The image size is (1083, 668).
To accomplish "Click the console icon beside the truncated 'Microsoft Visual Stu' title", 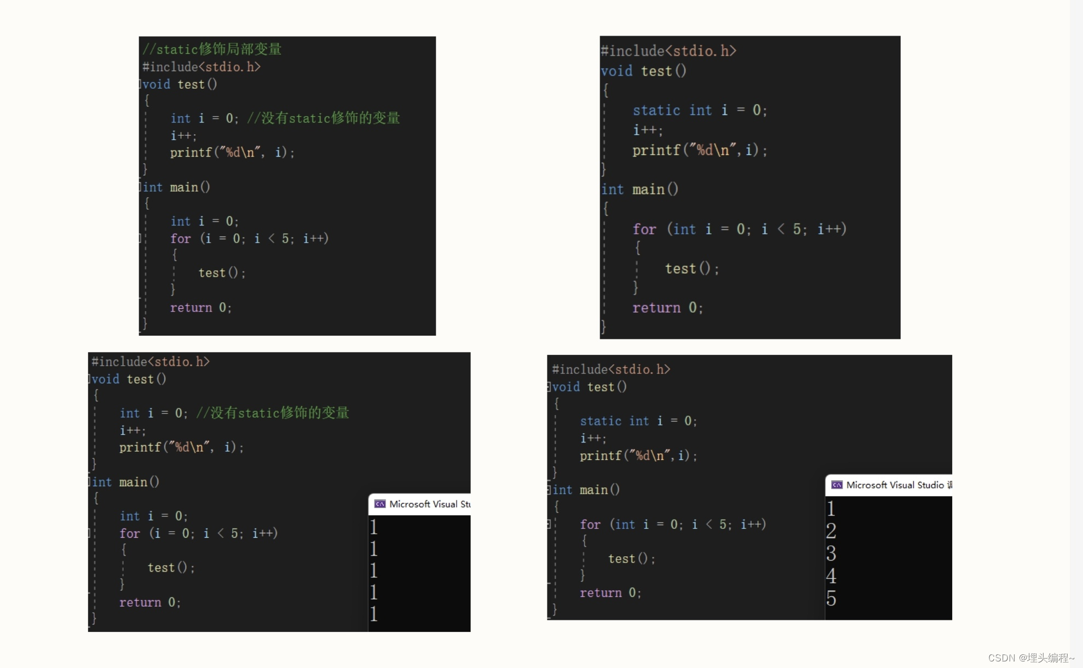I will pyautogui.click(x=380, y=504).
